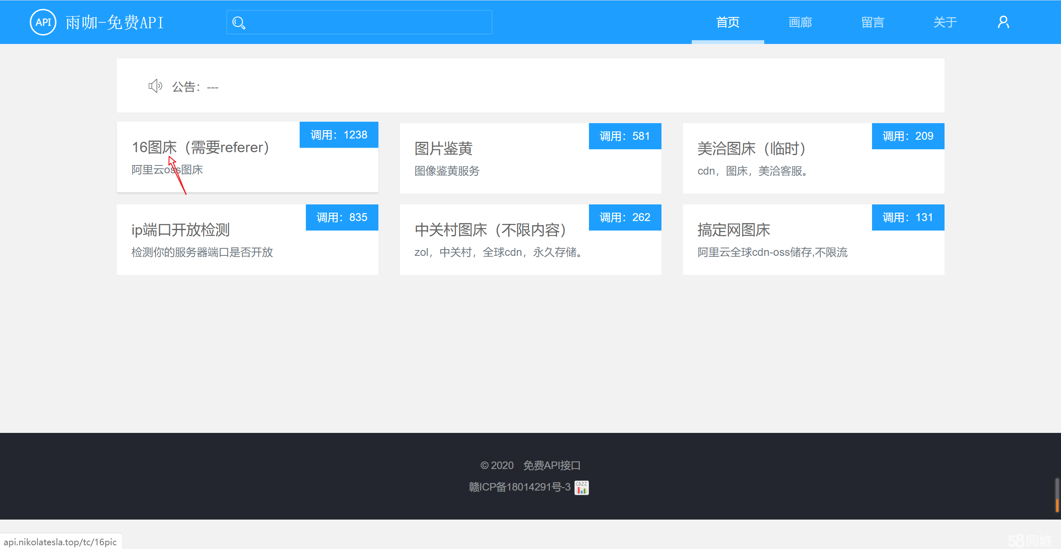Screen dimensions: 1061x549
Task: Click the 免费API接口 footer link
Action: coord(552,465)
